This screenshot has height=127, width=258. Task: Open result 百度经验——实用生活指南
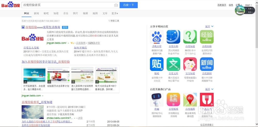pyautogui.click(x=43, y=27)
